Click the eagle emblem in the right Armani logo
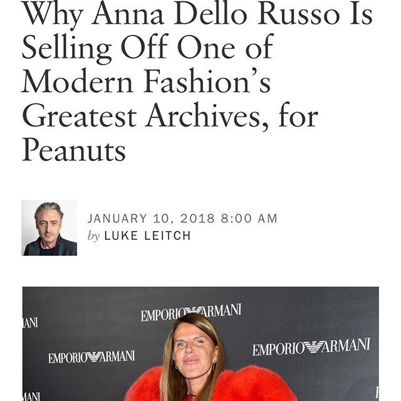 pos(311,347)
